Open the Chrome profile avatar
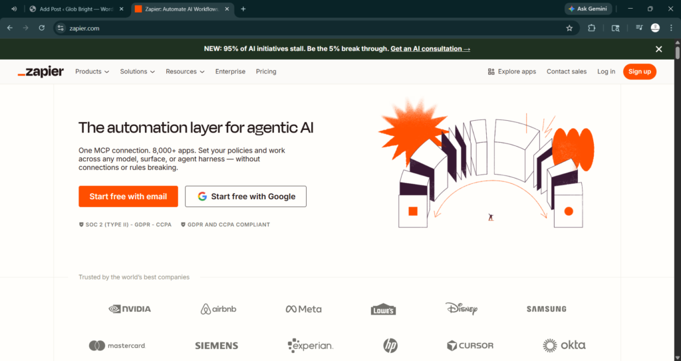 [655, 28]
